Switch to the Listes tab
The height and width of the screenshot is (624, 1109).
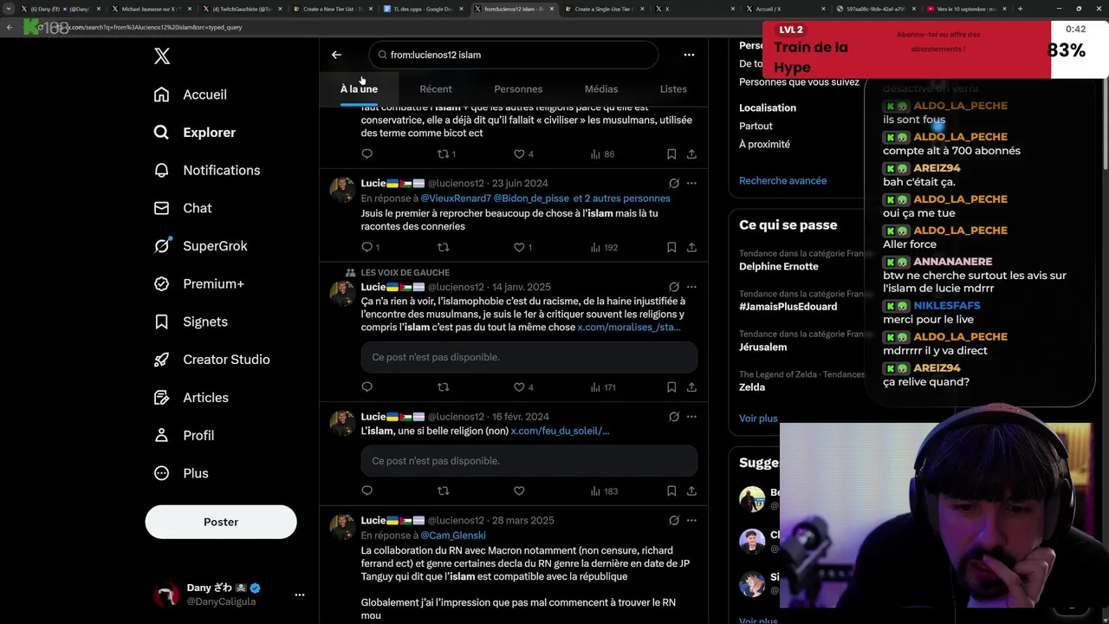coord(673,89)
